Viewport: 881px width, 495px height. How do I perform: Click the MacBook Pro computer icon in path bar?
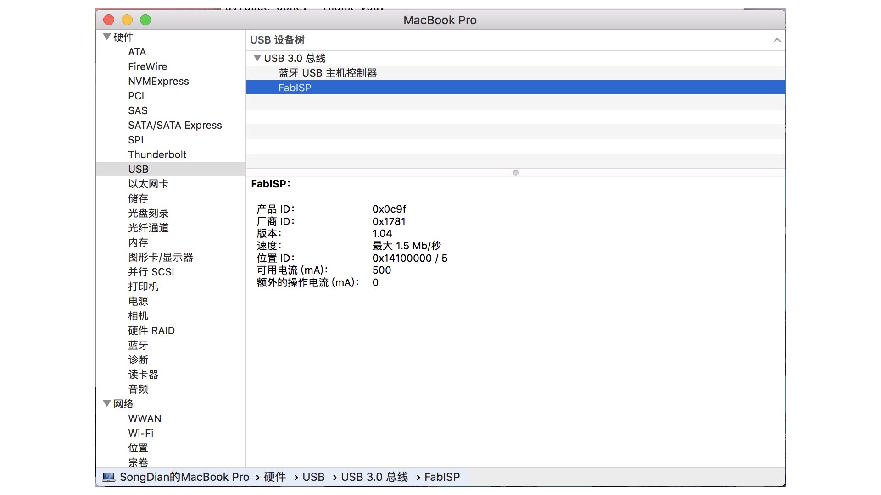click(x=109, y=477)
